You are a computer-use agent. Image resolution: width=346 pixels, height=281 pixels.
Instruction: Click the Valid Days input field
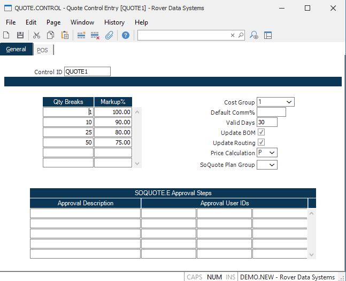click(267, 123)
